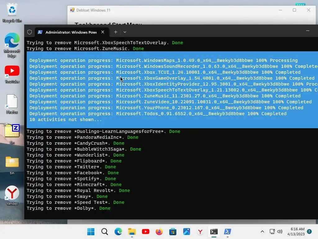Click the XboxGameOverlay deployment progress line

point(172,78)
